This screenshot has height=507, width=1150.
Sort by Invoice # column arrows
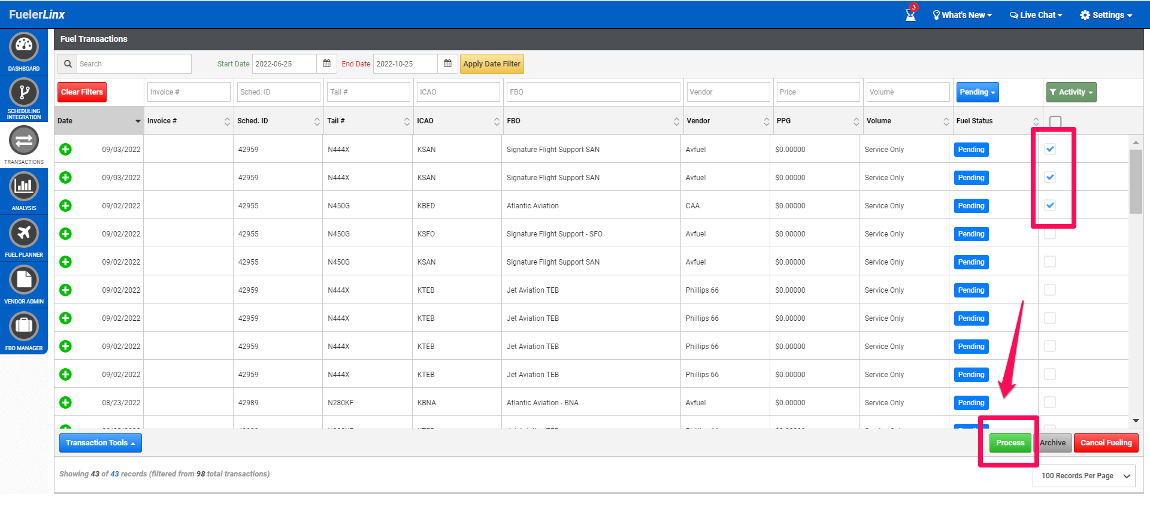point(227,121)
